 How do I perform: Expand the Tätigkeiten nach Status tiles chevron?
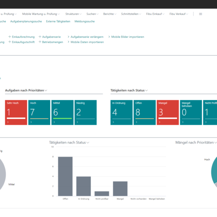(146, 90)
